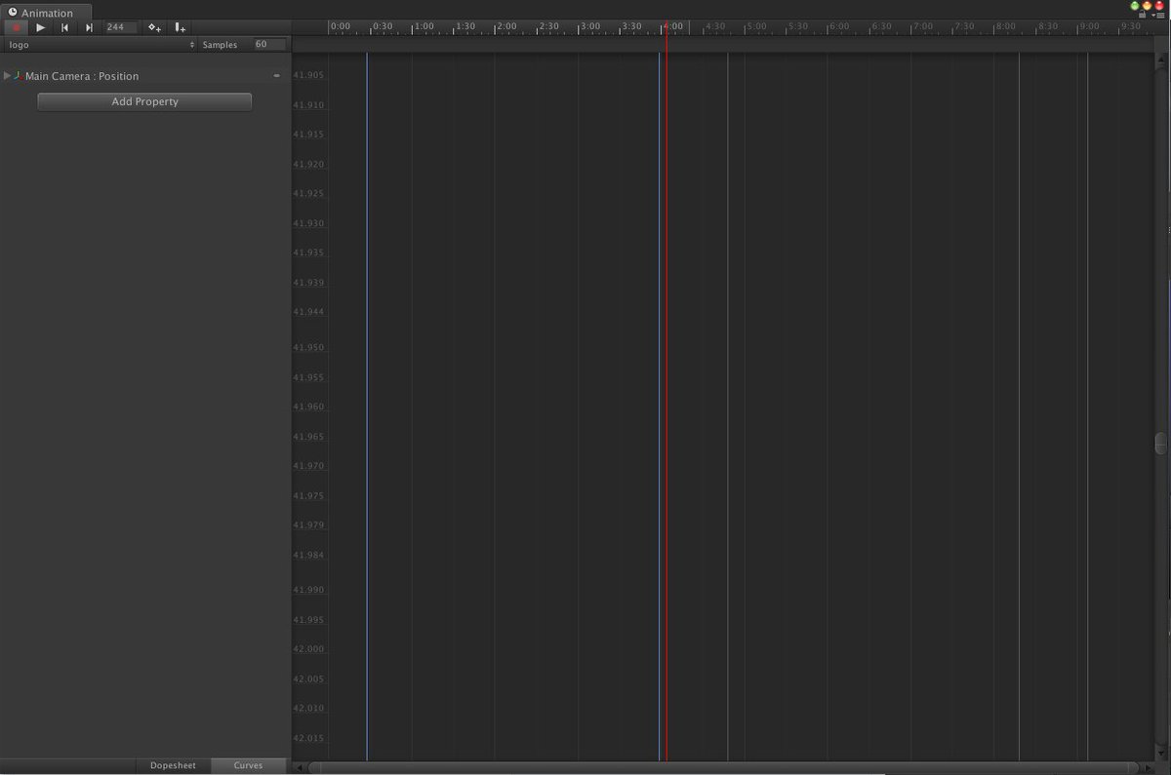Click the 42.000 value axis label
The image size is (1171, 775).
coord(309,649)
